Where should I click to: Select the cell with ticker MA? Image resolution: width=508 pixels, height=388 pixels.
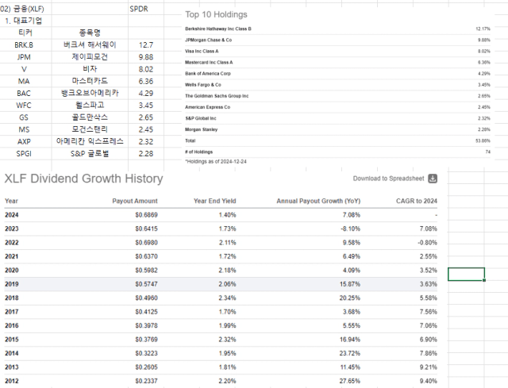pyautogui.click(x=25, y=81)
